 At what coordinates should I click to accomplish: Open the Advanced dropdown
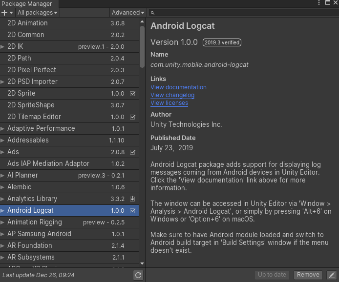128,13
